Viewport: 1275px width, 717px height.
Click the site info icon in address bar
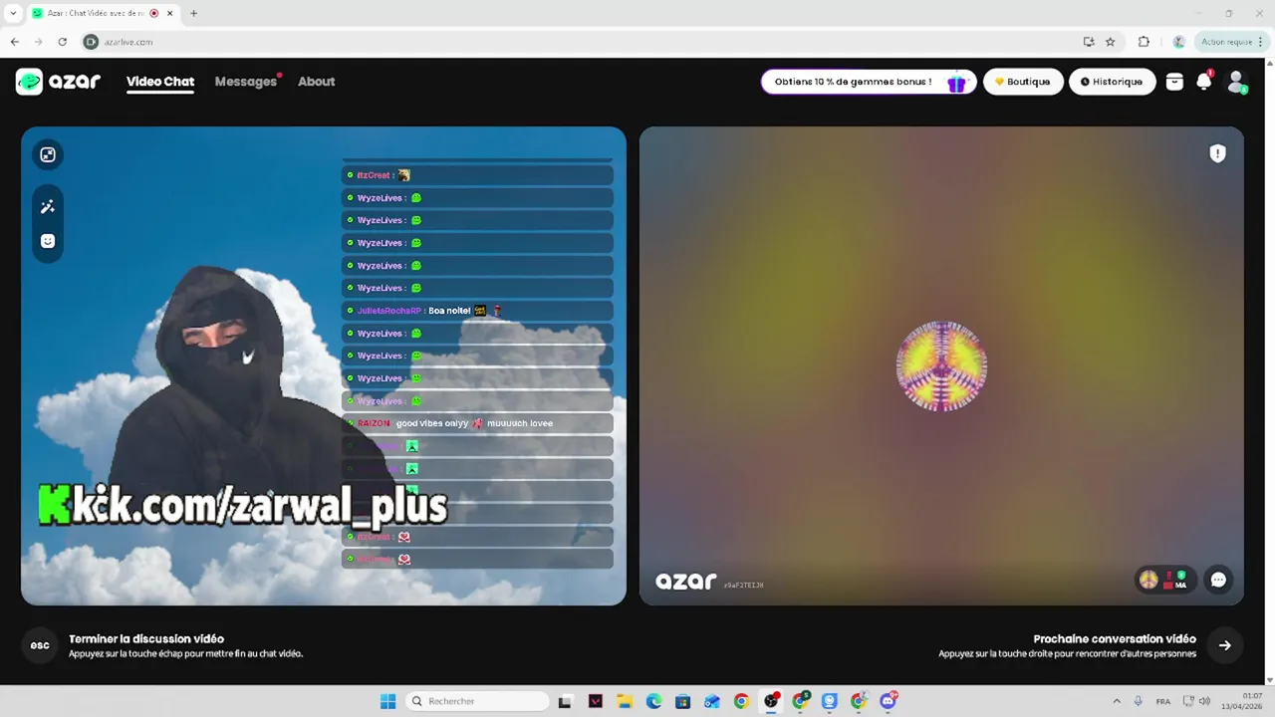coord(91,42)
